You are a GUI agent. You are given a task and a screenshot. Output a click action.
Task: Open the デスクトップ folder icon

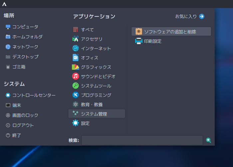(x=8, y=57)
